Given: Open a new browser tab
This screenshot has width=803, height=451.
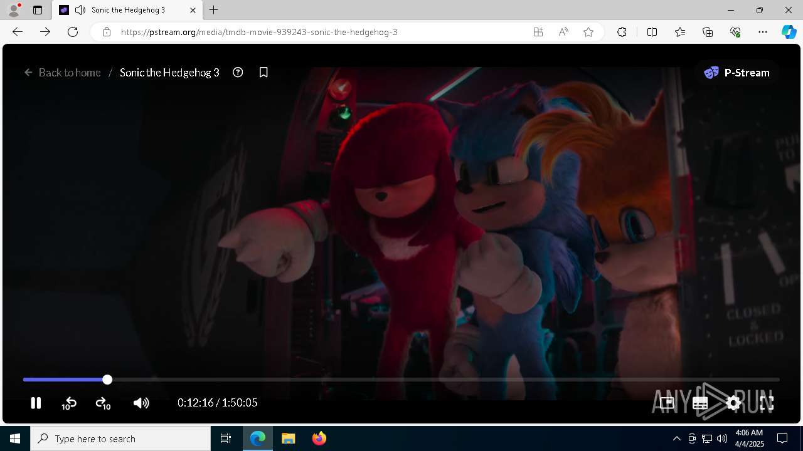Looking at the screenshot, I should [214, 10].
